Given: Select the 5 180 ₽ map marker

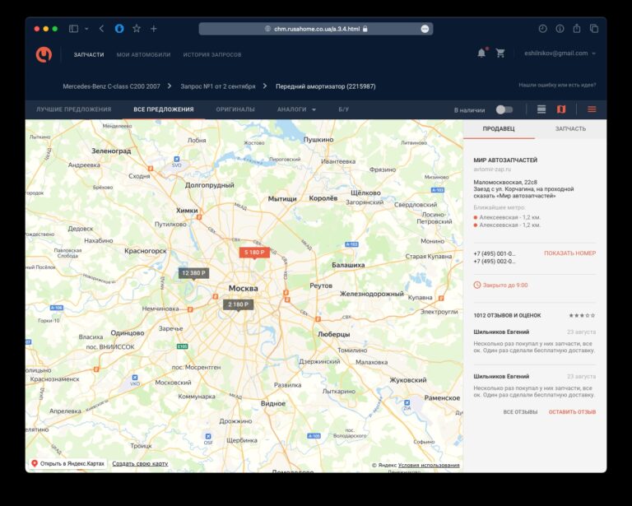Looking at the screenshot, I should tap(254, 253).
